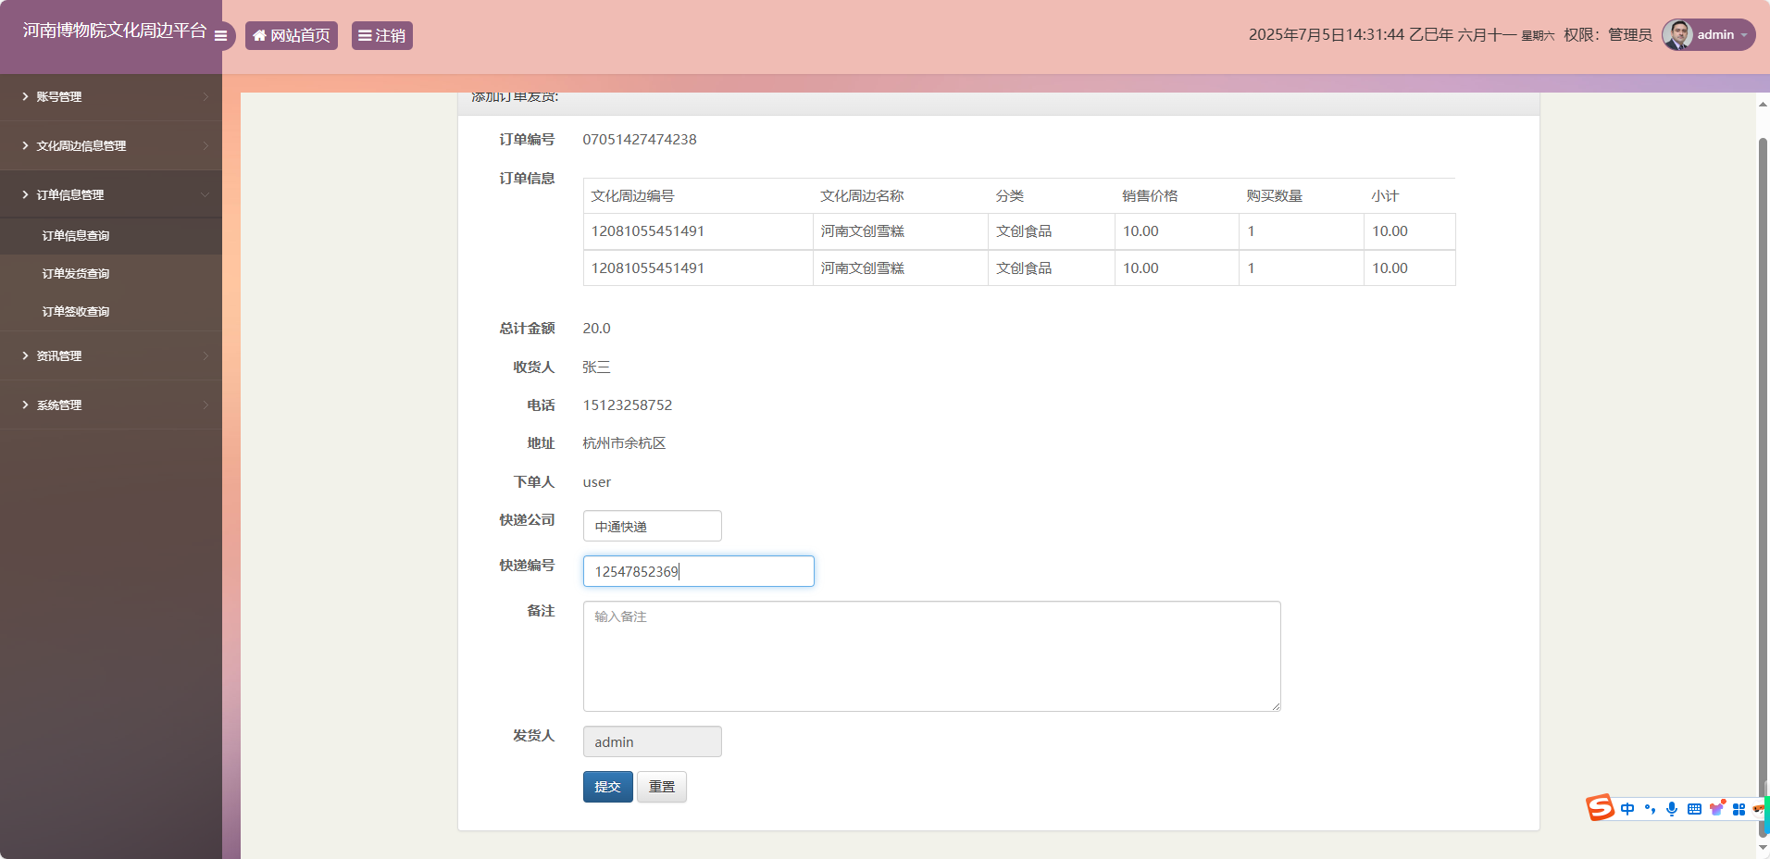The image size is (1770, 859).
Task: Submit the form with 提交 button
Action: [607, 786]
